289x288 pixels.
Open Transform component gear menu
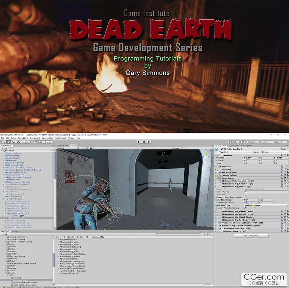pos(287,155)
